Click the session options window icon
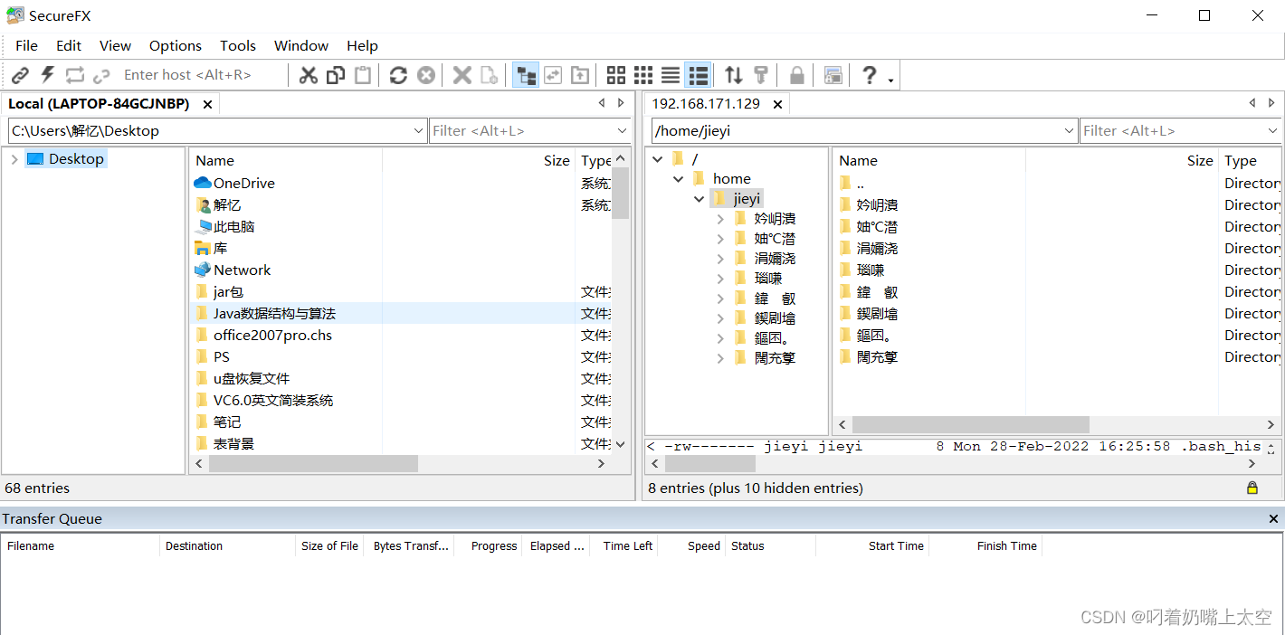1285x635 pixels. [x=833, y=75]
